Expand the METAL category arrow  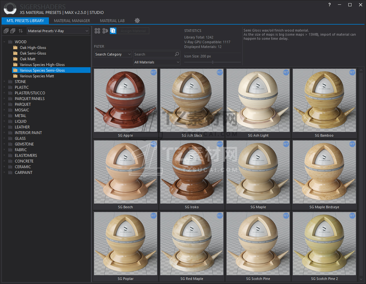pyautogui.click(x=4, y=115)
